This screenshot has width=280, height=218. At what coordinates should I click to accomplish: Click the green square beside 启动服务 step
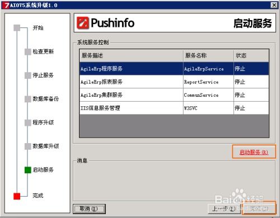point(28,170)
